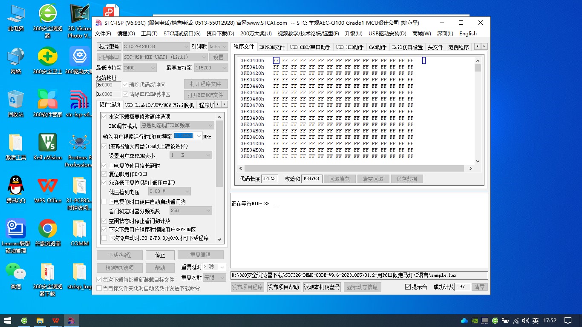Launch 腾讯QQ from the desktop
Viewport: 582px width, 327px height.
[16, 189]
